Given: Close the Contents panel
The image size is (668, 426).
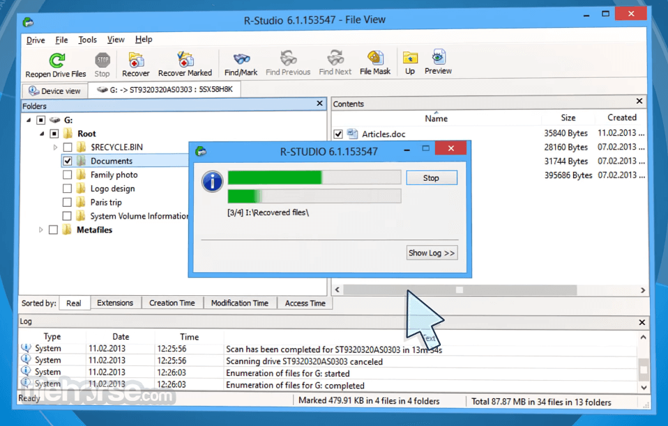Looking at the screenshot, I should [x=639, y=101].
